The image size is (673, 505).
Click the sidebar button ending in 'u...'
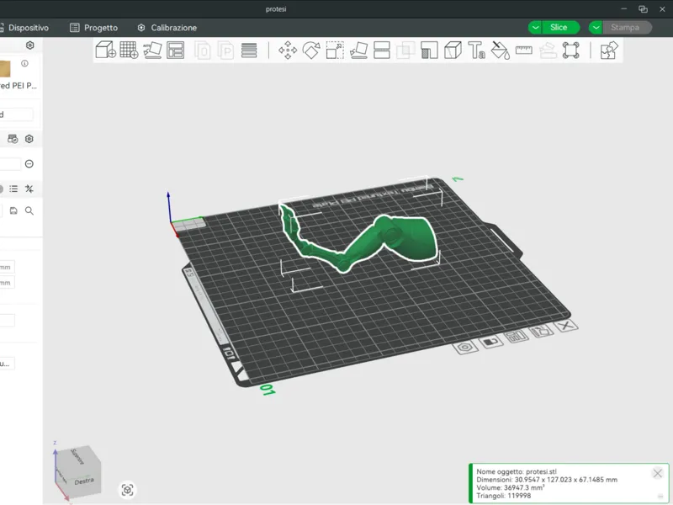[x=8, y=364]
